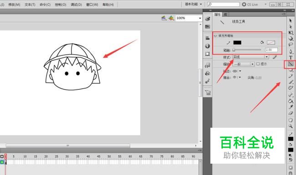Select the Text tool
The width and height of the screenshot is (296, 175).
(x=291, y=57)
